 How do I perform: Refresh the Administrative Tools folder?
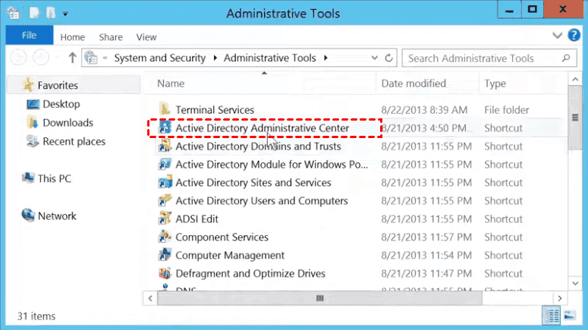pyautogui.click(x=388, y=58)
